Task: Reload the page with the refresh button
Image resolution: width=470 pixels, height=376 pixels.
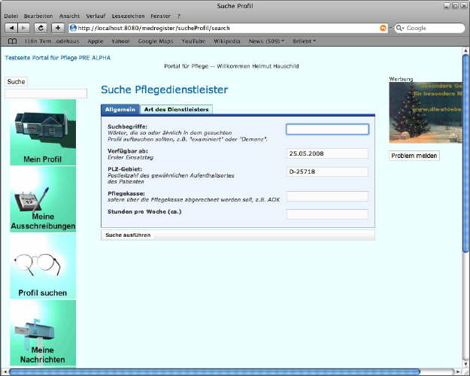Action: [41, 28]
